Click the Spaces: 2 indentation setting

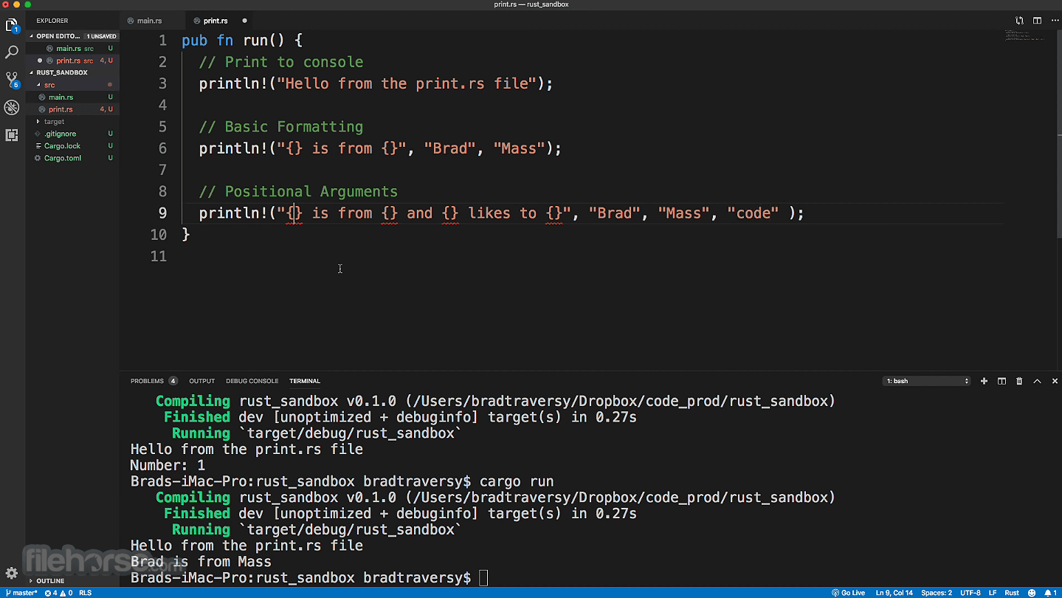click(937, 593)
